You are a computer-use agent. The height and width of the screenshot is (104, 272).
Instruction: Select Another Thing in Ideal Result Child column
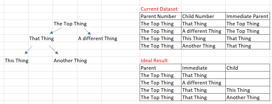(243, 98)
